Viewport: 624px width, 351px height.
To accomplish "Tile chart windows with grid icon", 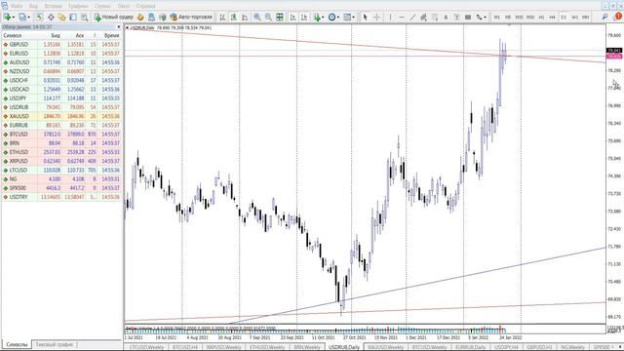I will click(280, 18).
